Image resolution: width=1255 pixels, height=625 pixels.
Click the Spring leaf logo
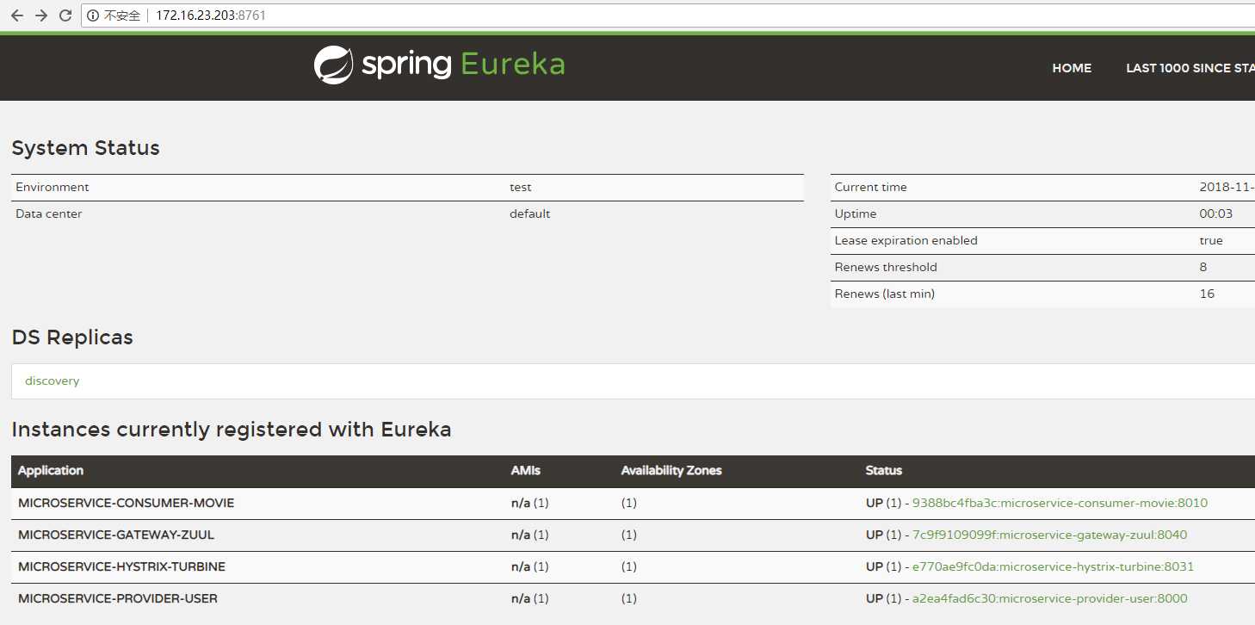pos(333,65)
